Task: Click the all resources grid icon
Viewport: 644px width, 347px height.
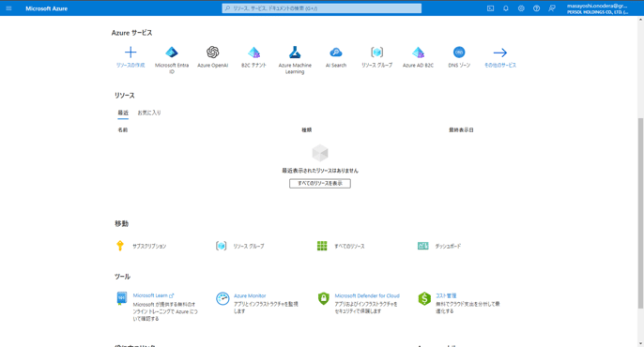Action: (322, 246)
